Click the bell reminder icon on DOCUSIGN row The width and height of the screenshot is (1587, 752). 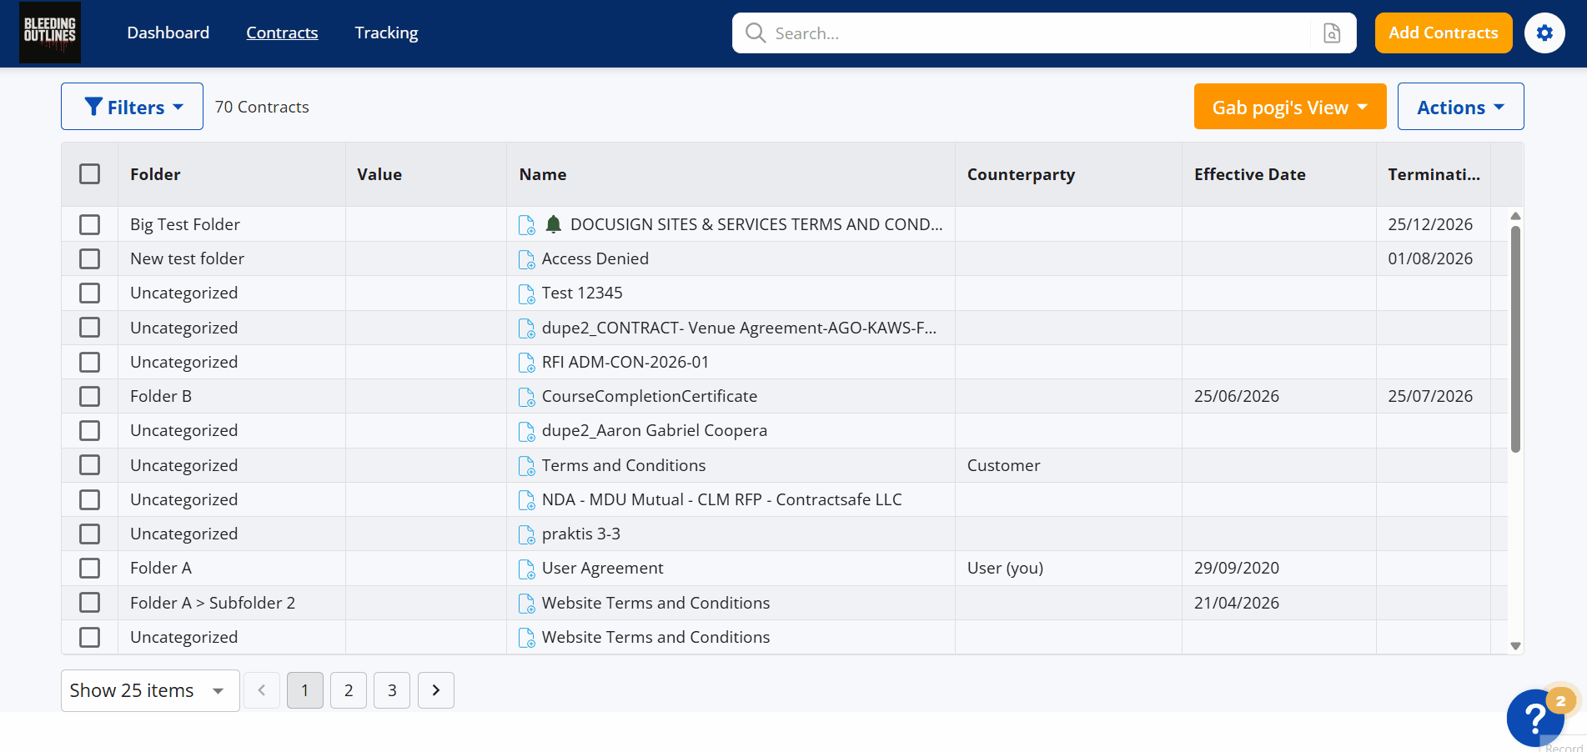pyautogui.click(x=553, y=224)
